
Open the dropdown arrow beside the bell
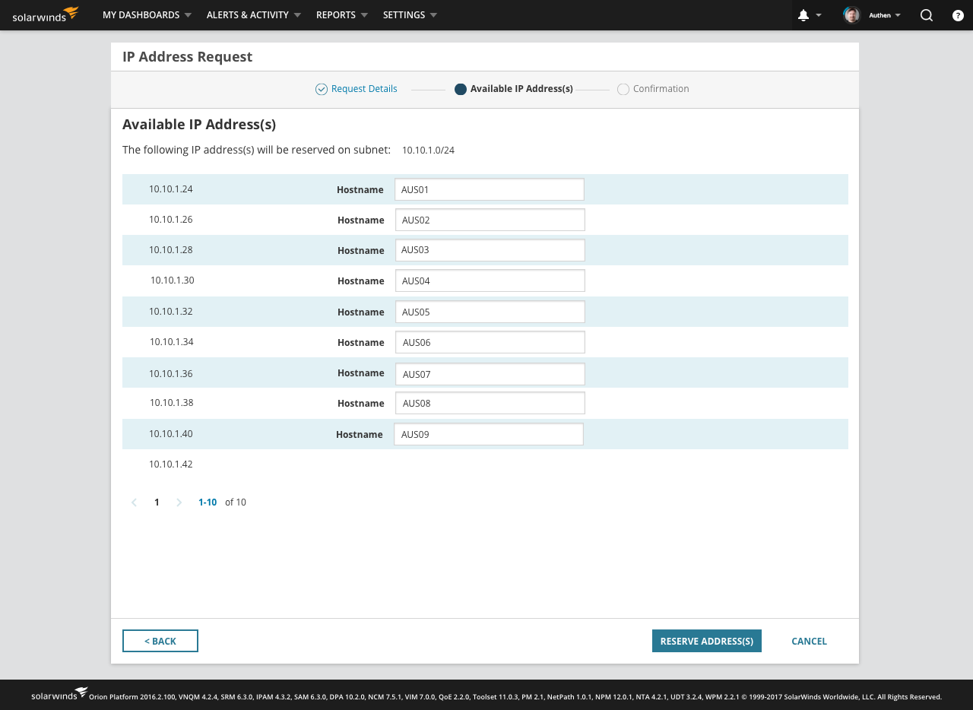(819, 15)
